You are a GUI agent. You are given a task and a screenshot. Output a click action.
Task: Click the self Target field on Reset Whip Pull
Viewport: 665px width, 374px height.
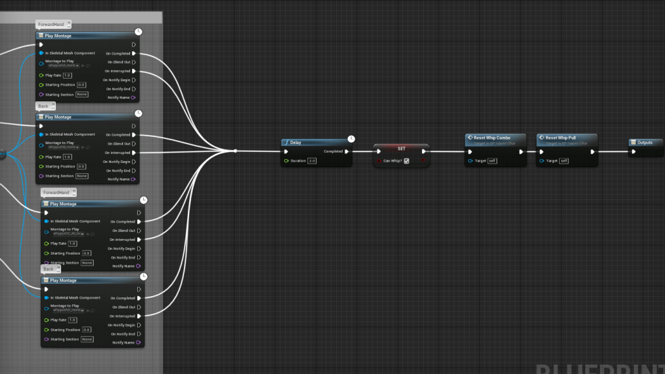564,161
